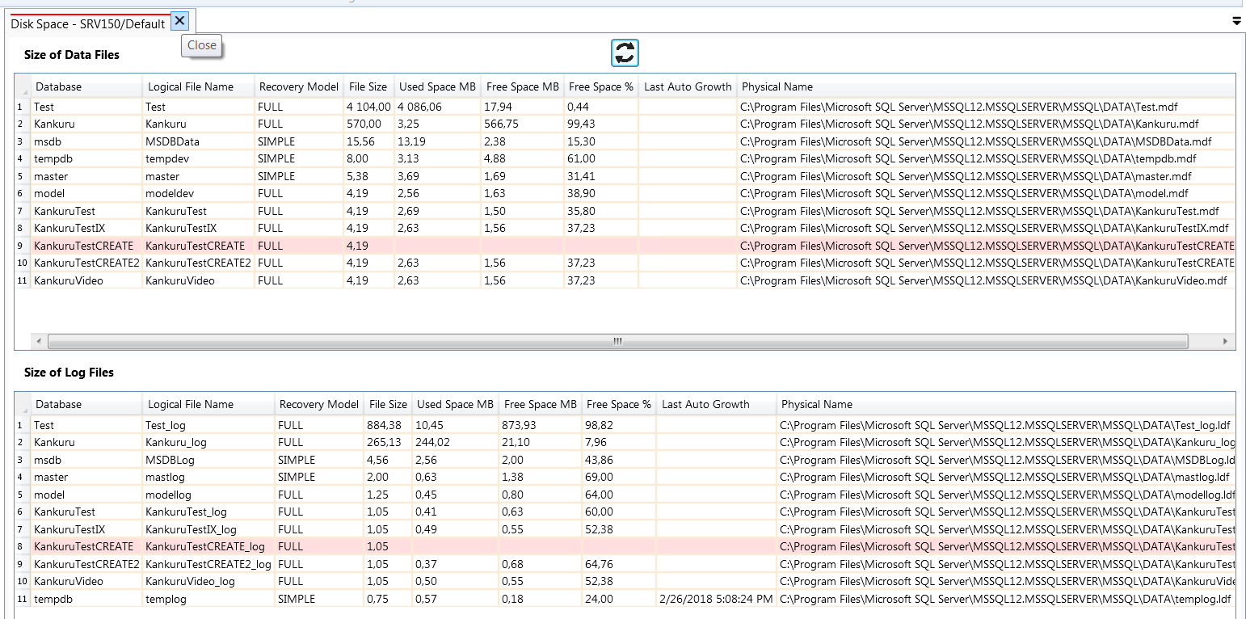The image size is (1246, 619).
Task: Click Data Files Last Auto Growth header
Action: [688, 86]
